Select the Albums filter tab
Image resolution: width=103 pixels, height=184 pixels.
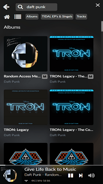[x=32, y=17]
